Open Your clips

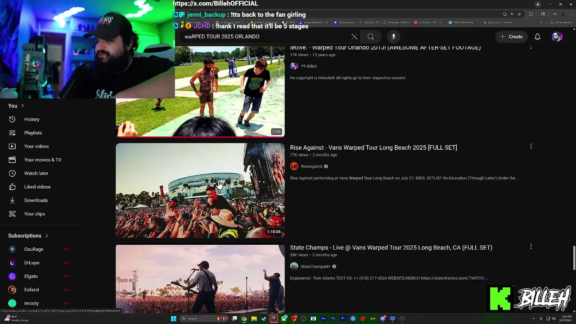click(x=34, y=214)
